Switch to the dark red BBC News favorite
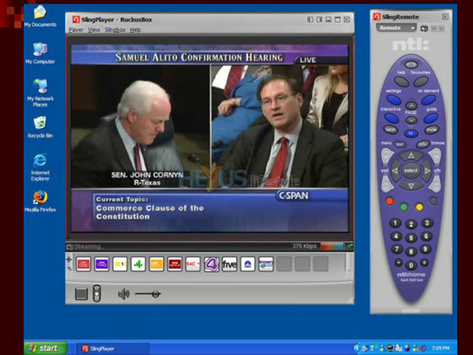This screenshot has height=355, width=473. [174, 264]
